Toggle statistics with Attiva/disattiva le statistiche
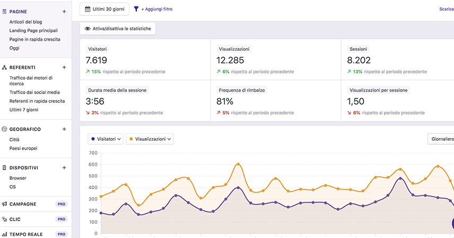Viewport: 454px width, 238px height. 118,29
